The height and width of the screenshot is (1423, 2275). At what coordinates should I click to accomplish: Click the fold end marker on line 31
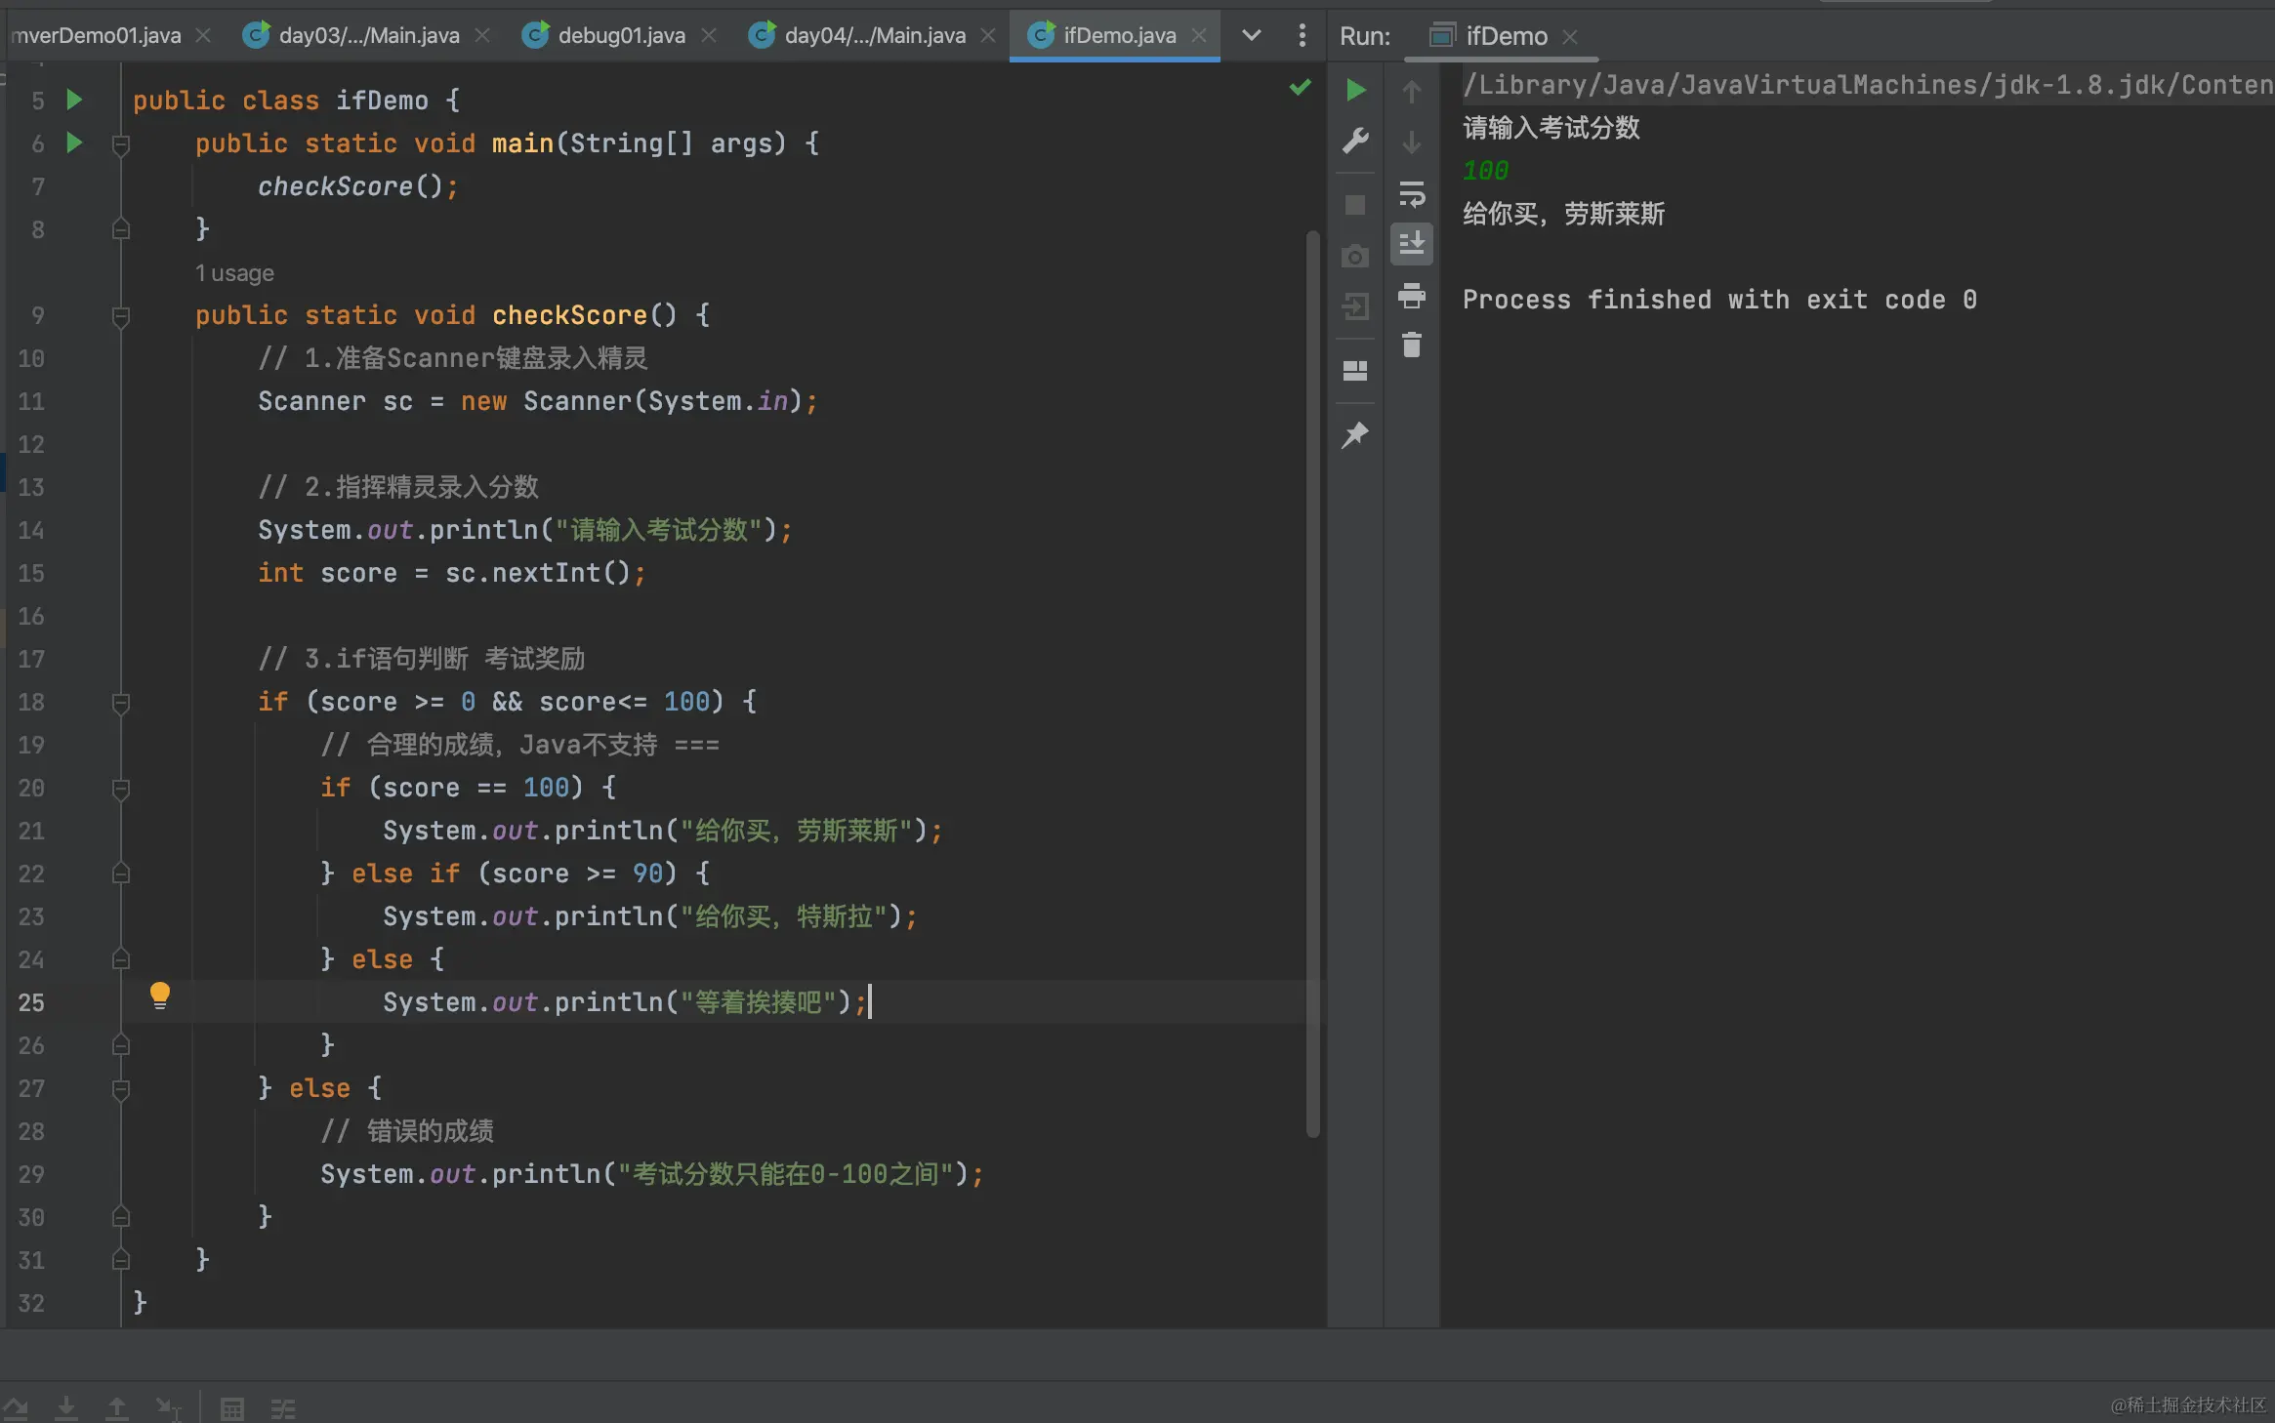pos(121,1259)
